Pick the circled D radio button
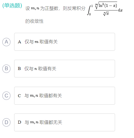134x138 pixels. [6, 122]
